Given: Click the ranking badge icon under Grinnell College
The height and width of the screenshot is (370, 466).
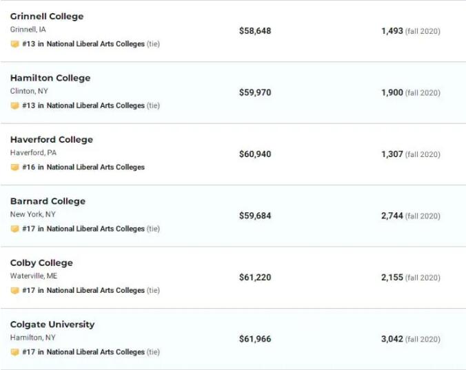Looking at the screenshot, I should click(x=14, y=44).
